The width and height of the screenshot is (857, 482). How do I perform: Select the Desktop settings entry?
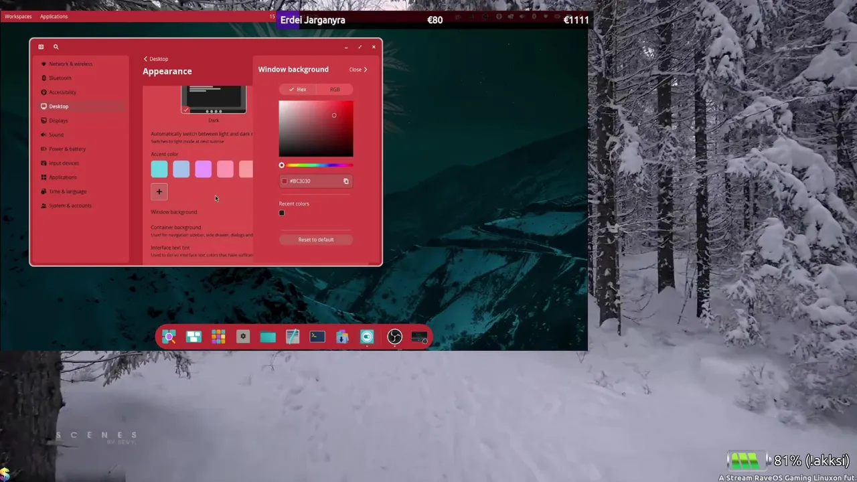(80, 106)
